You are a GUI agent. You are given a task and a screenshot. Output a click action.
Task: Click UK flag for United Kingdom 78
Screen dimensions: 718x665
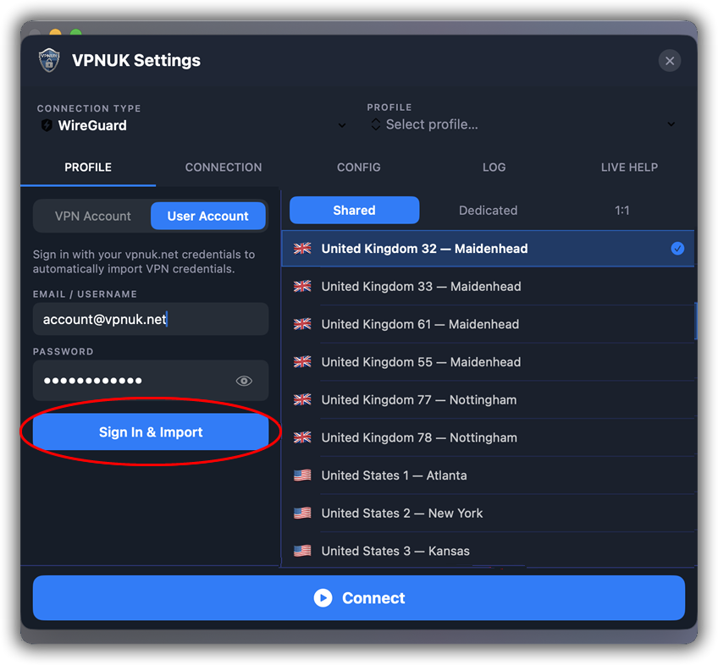point(302,437)
